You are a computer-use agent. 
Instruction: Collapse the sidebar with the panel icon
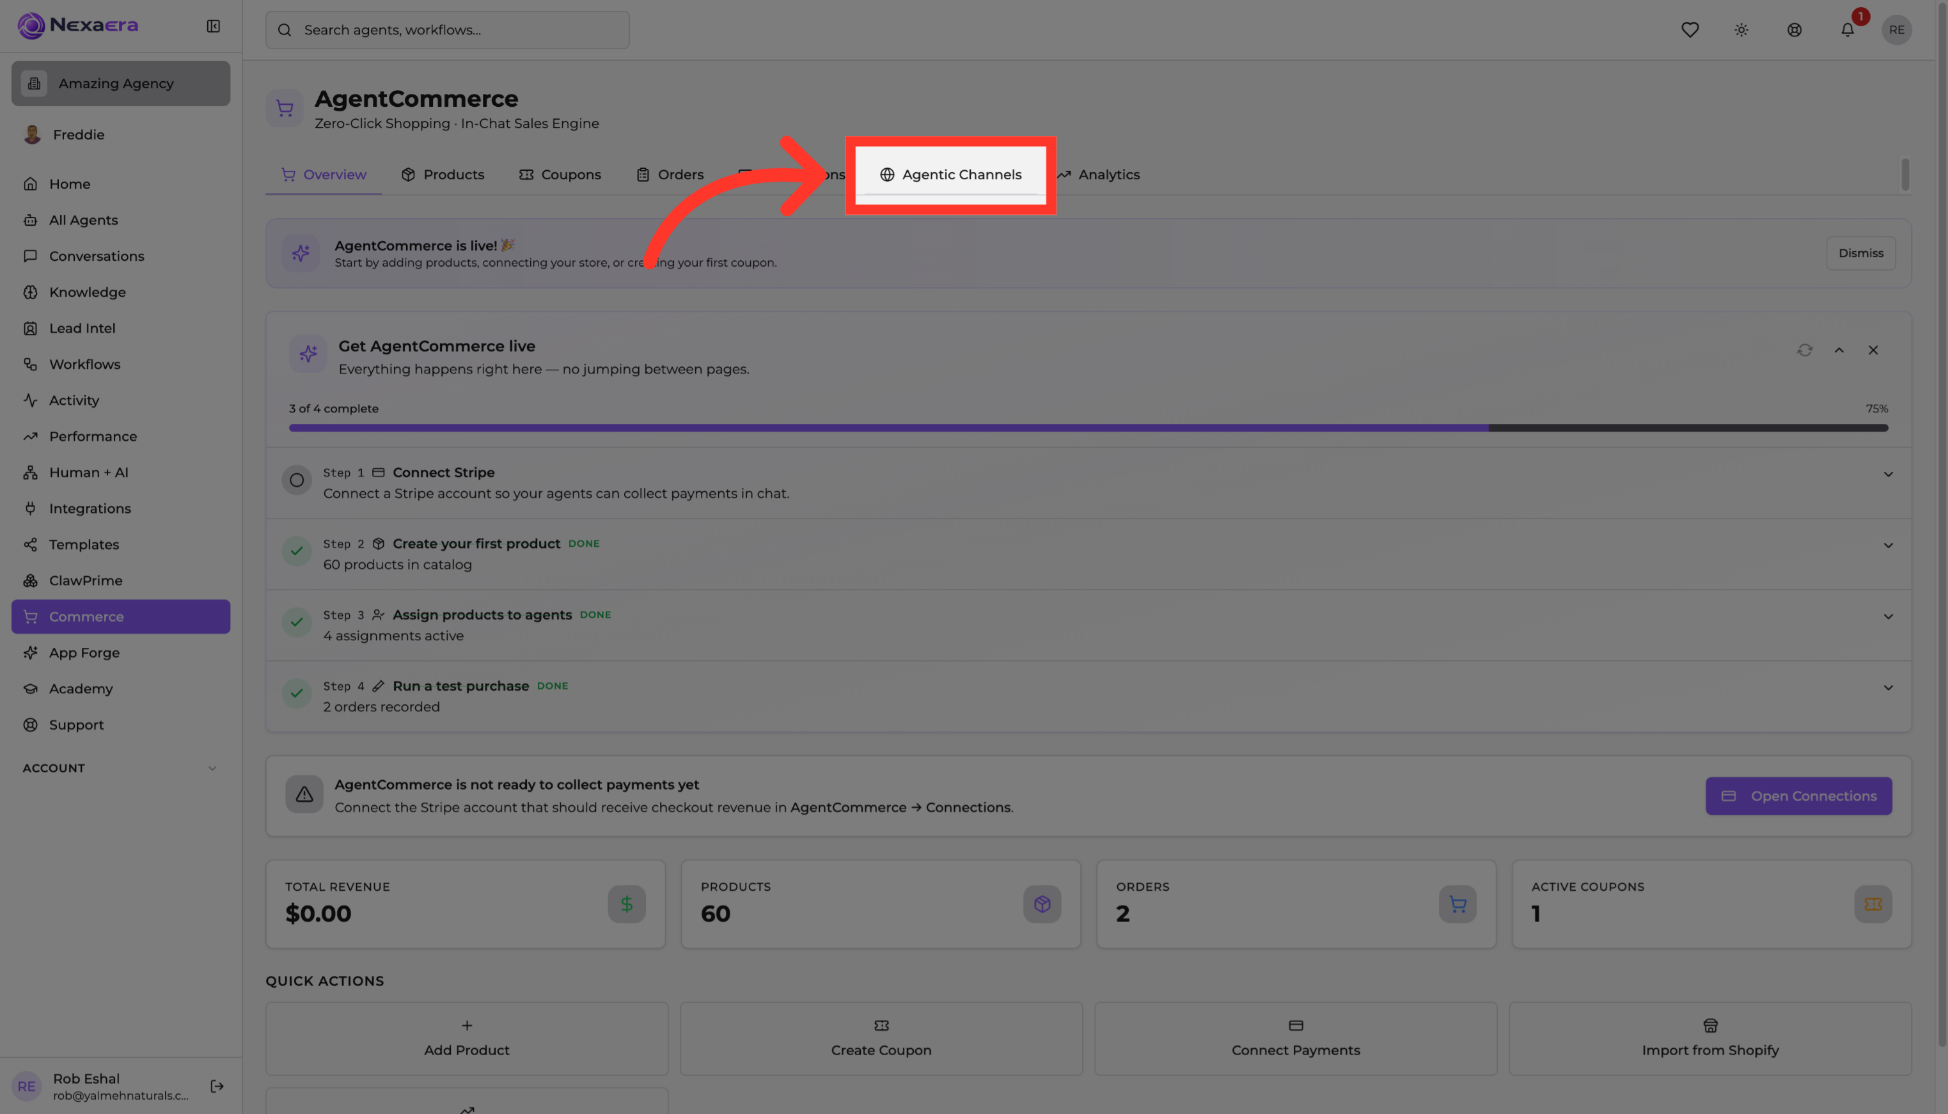pos(214,26)
